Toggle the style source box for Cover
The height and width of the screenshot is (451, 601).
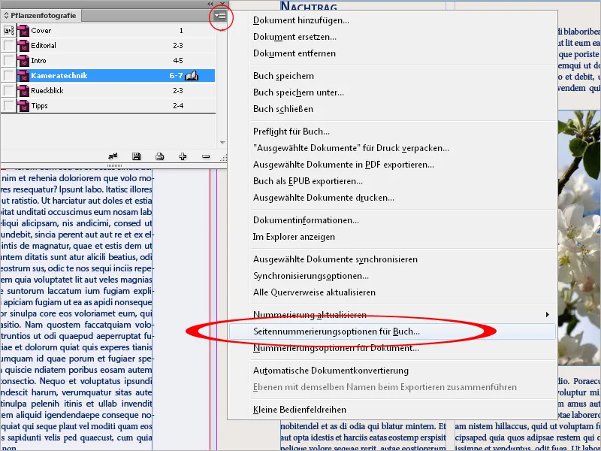click(x=8, y=31)
